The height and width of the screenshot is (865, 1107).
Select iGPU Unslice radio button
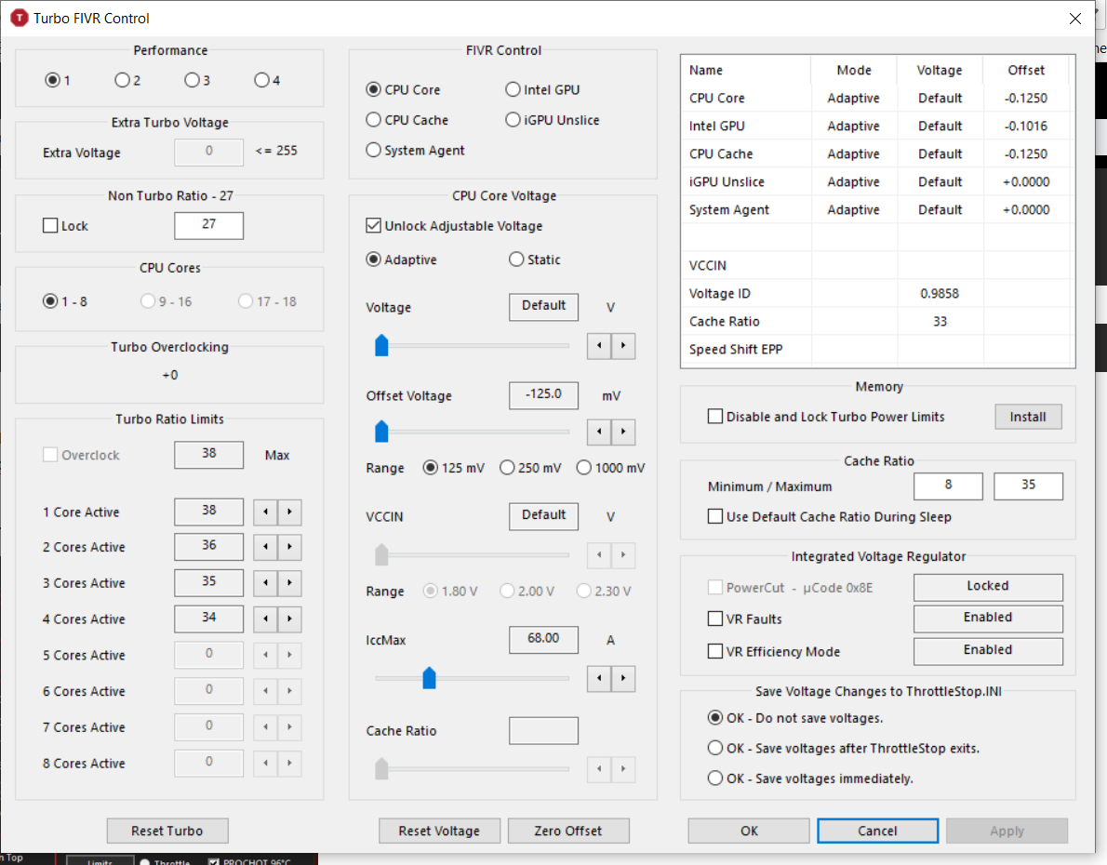[553, 120]
